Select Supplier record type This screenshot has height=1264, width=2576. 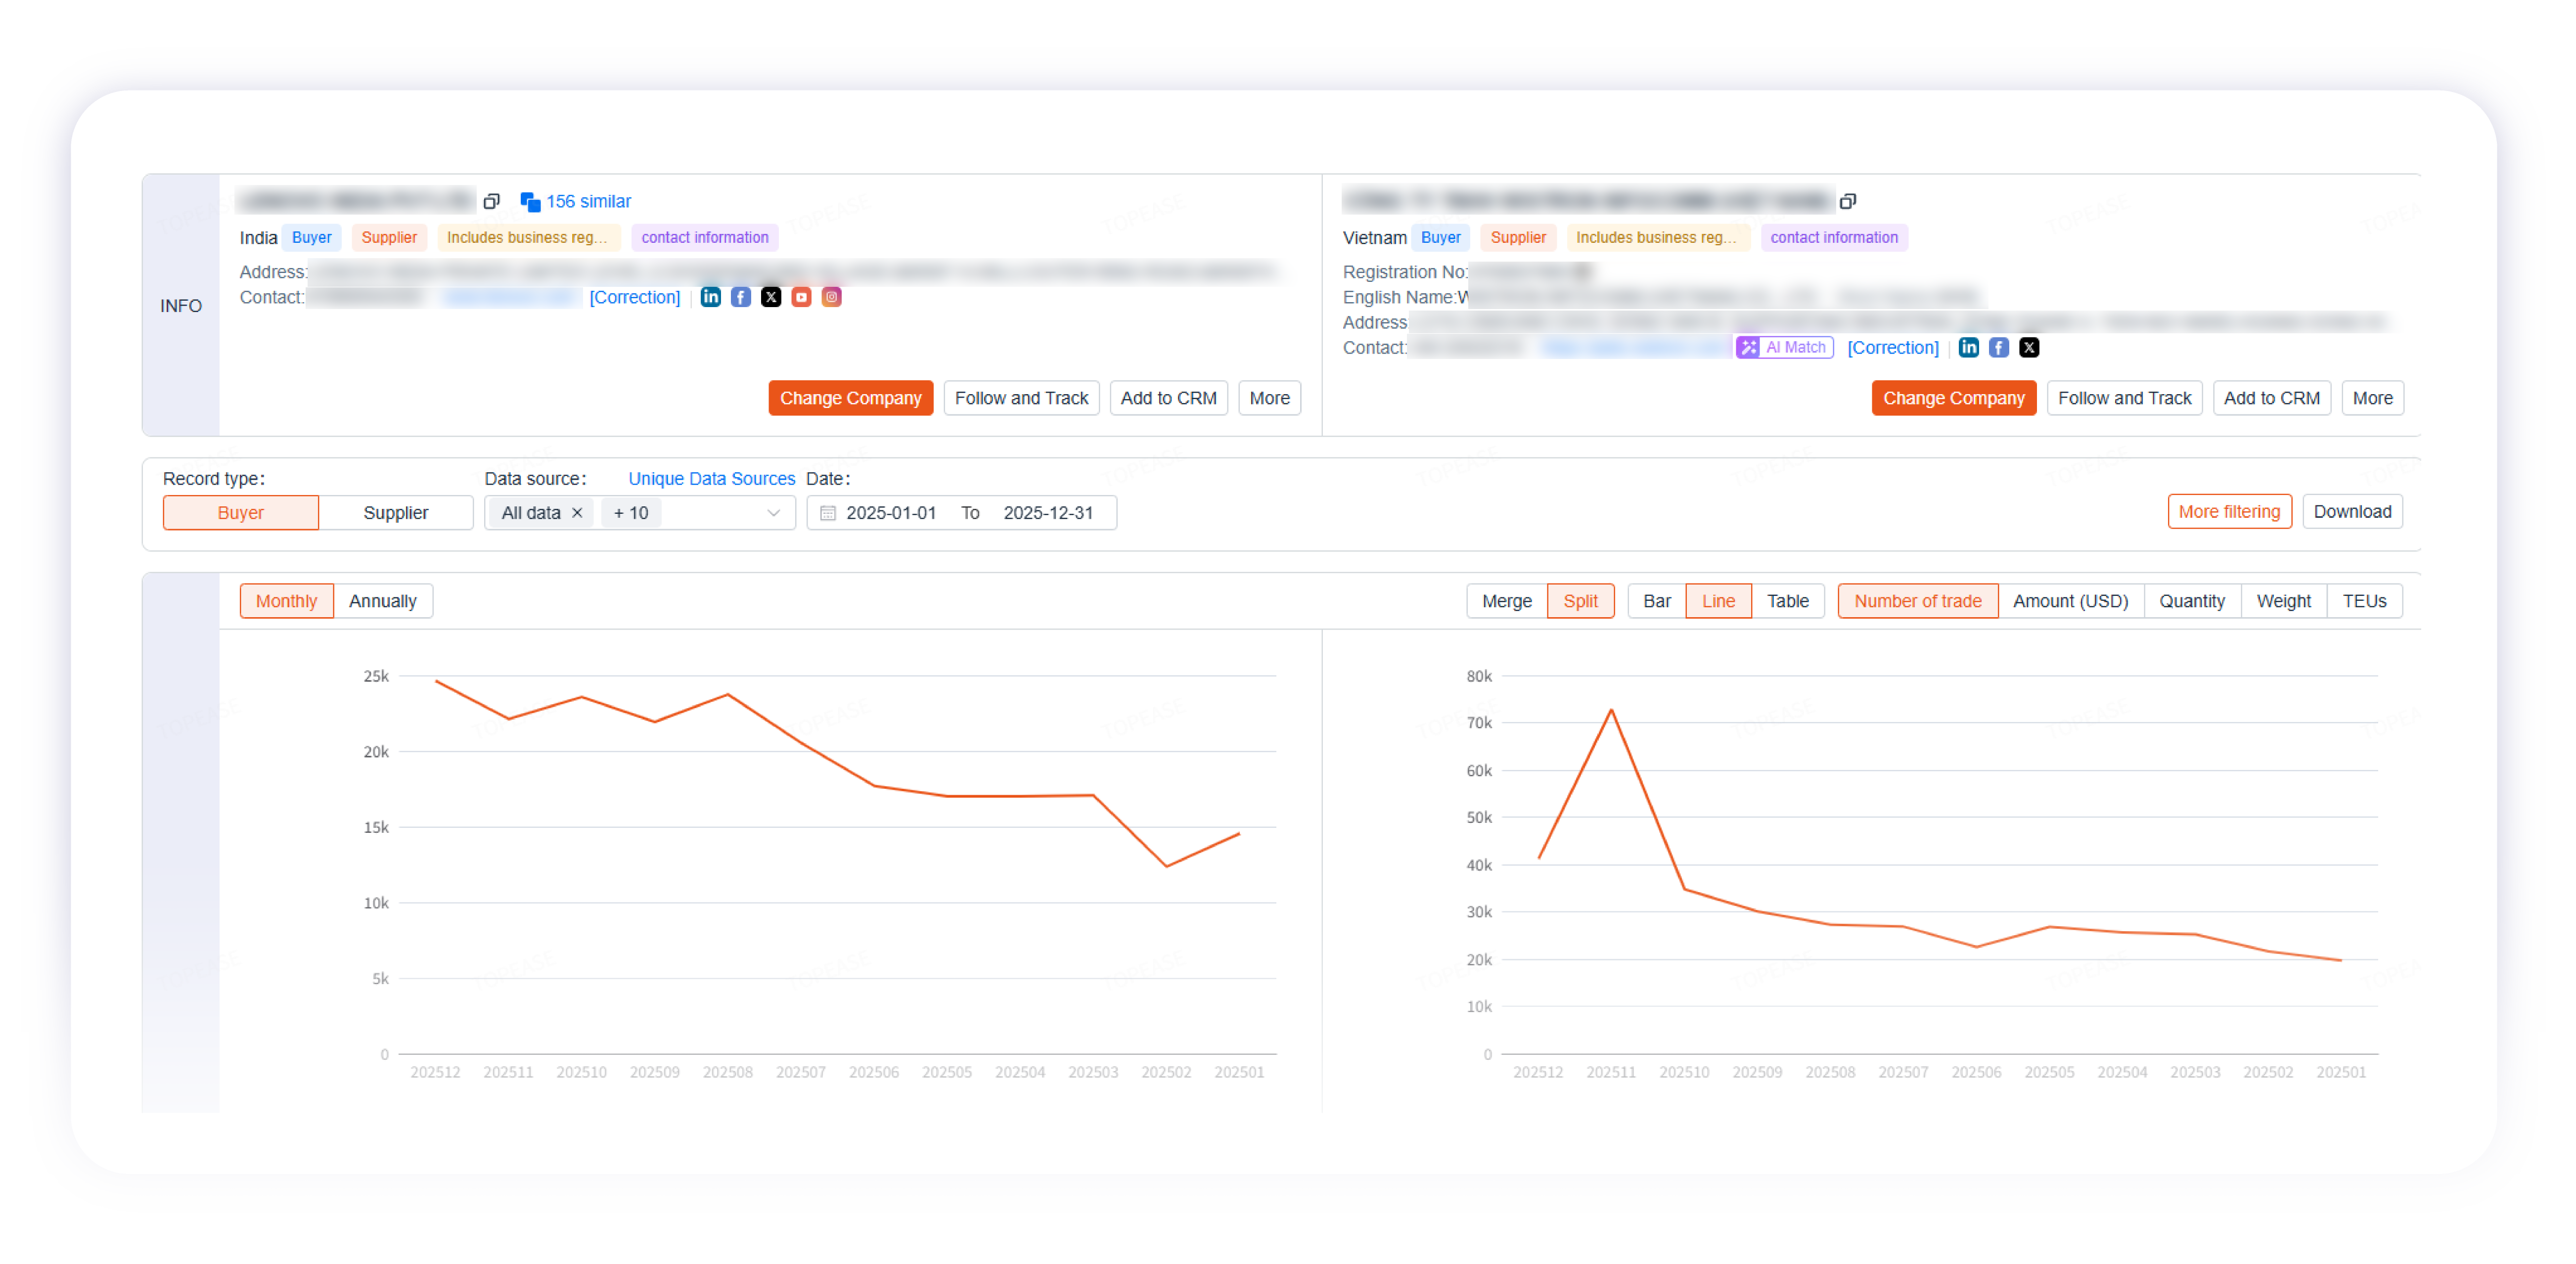pos(395,513)
